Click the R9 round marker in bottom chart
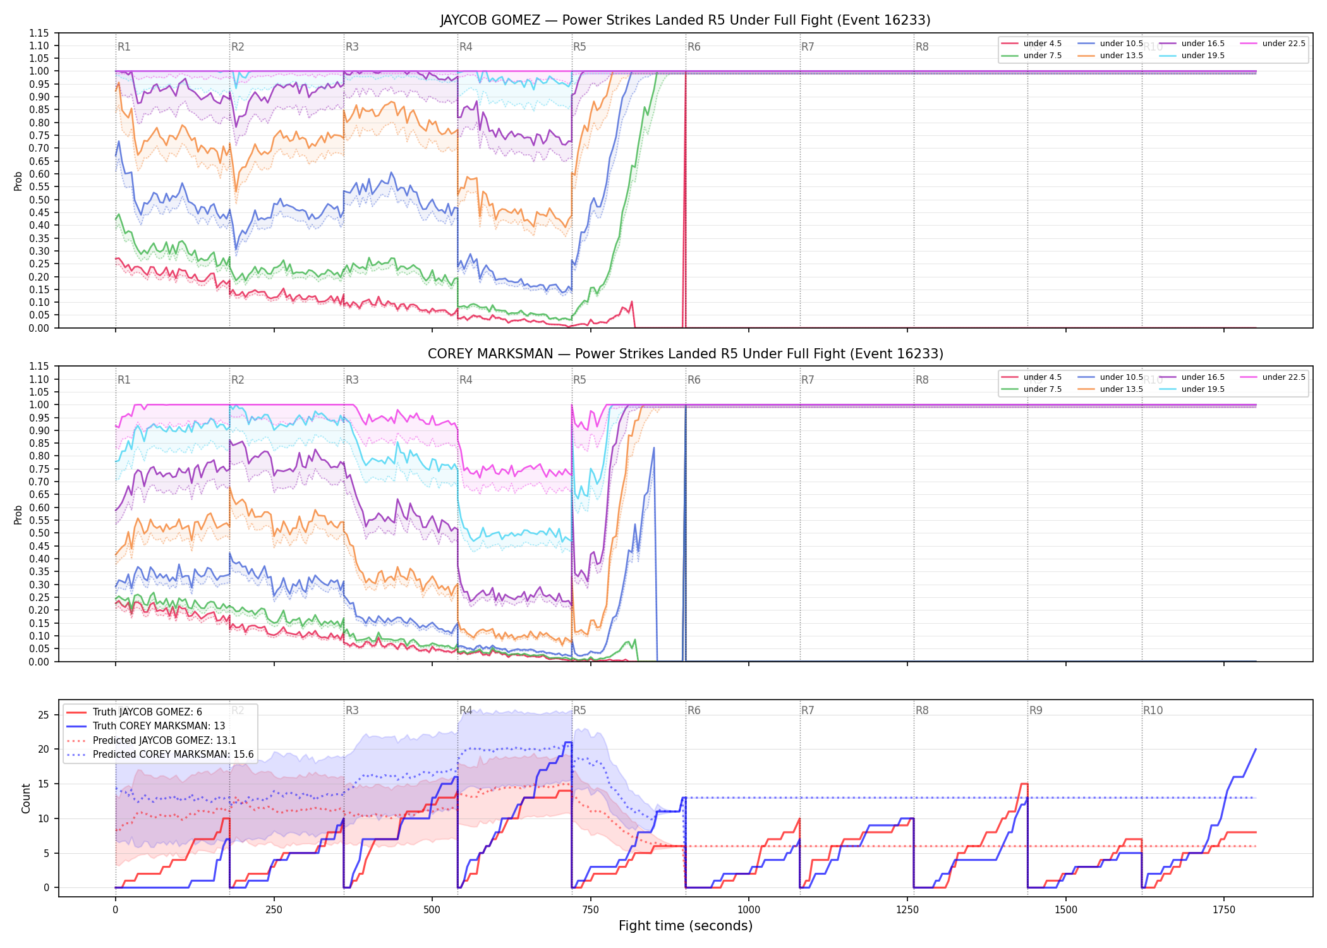The image size is (1327, 948). click(x=1036, y=710)
